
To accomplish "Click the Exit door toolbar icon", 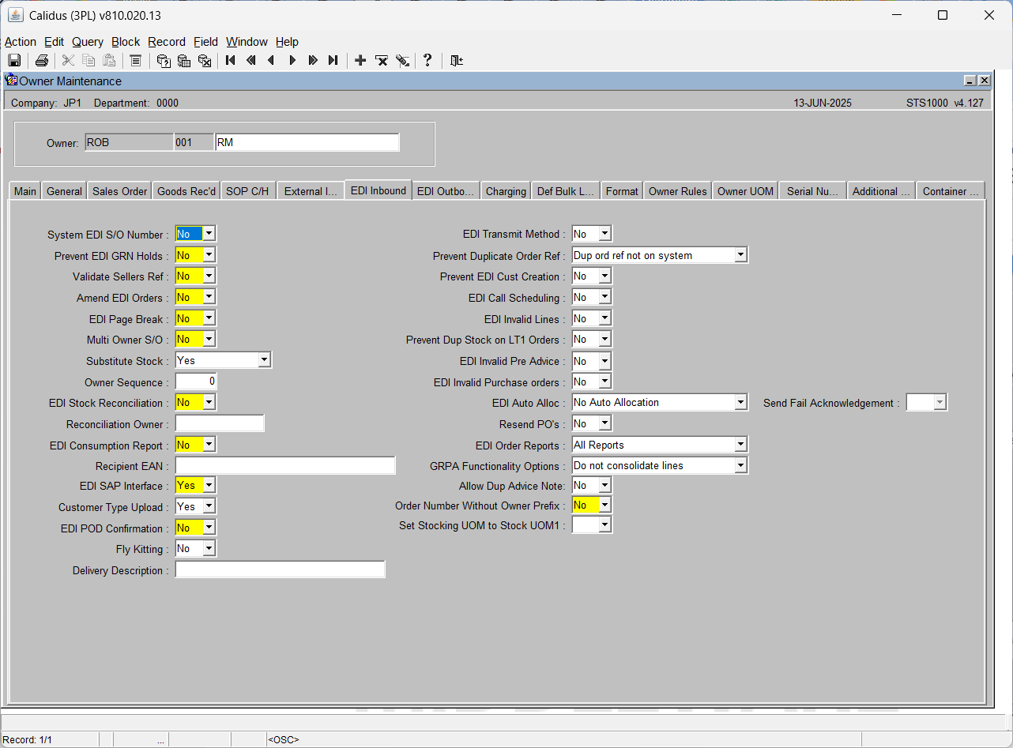I will [x=456, y=60].
